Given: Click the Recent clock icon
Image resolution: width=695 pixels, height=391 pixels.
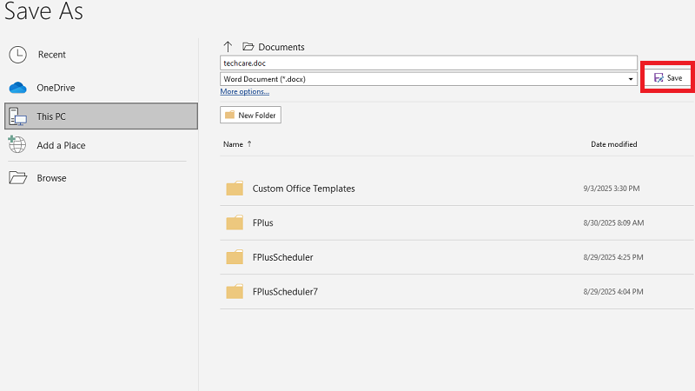Looking at the screenshot, I should (x=17, y=55).
